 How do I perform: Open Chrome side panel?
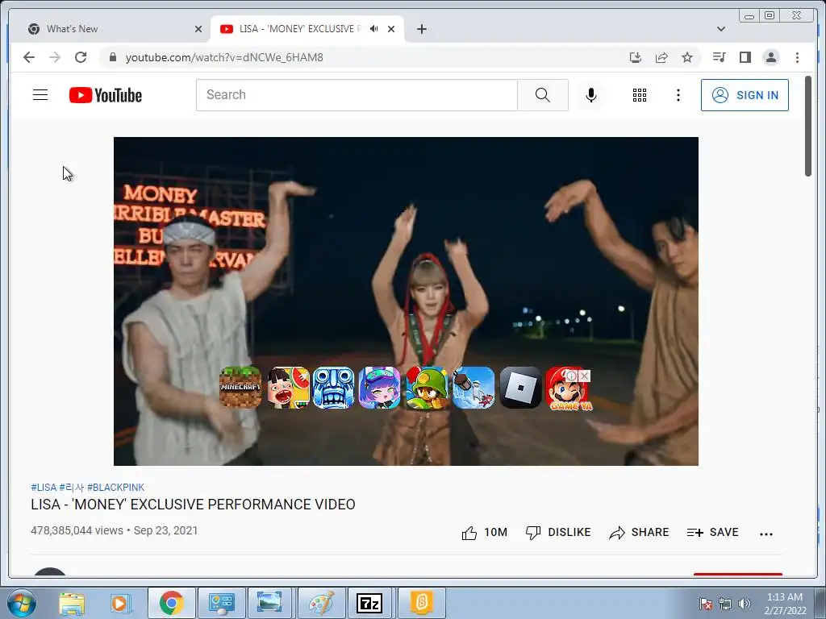745,57
